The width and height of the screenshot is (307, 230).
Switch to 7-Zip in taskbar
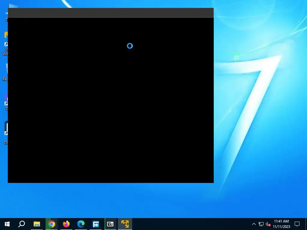click(x=110, y=224)
